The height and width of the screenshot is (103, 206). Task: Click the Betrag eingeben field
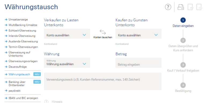tap(138, 63)
